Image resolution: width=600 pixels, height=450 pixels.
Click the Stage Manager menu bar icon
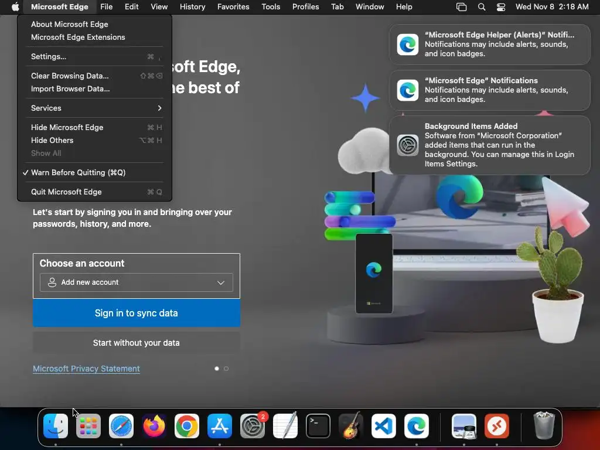462,7
